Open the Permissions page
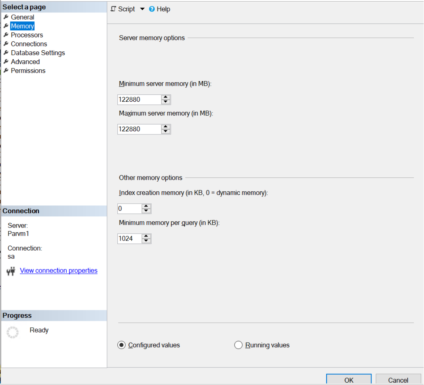Viewport: 424px width, 385px height. (28, 71)
